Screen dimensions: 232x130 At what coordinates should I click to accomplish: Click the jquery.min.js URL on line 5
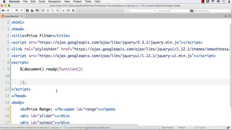point(109,43)
